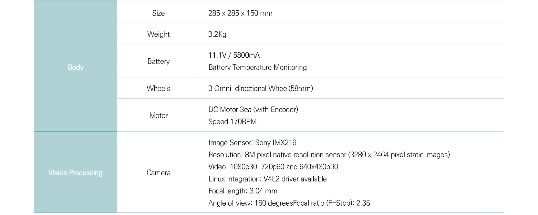Click the Linux integration V4L2 line
This screenshot has width=538, height=215.
[268, 179]
